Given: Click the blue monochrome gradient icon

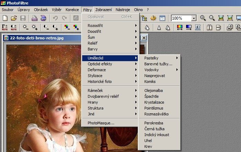Looking at the screenshot, I should pos(189,27).
